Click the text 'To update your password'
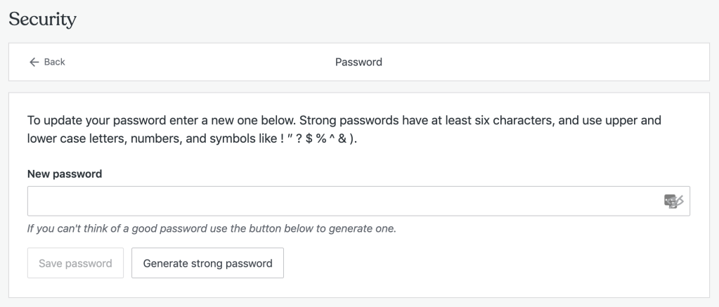This screenshot has width=719, height=307. click(x=97, y=121)
